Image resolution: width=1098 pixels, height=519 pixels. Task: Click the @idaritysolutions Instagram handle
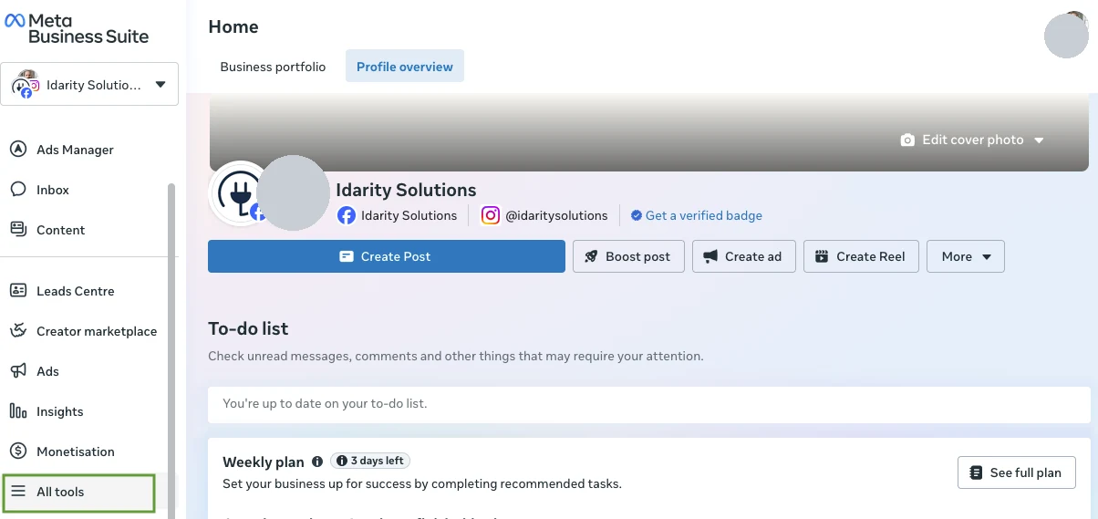pos(556,216)
